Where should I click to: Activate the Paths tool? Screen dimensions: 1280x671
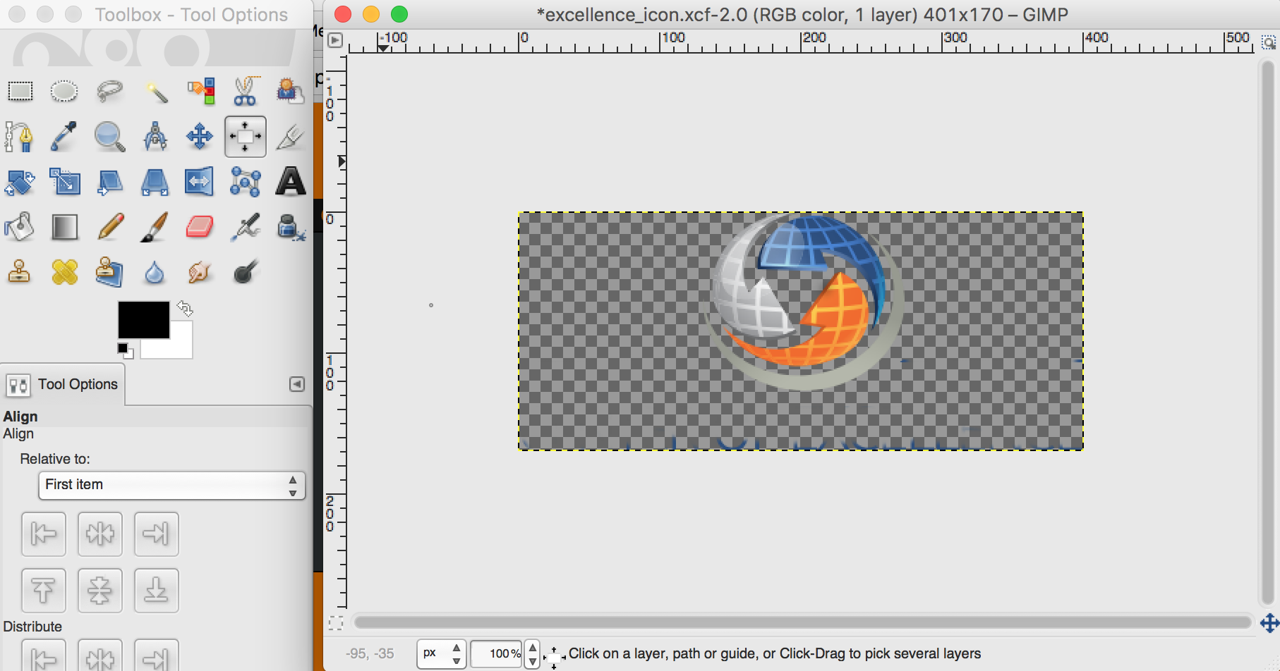(x=20, y=136)
